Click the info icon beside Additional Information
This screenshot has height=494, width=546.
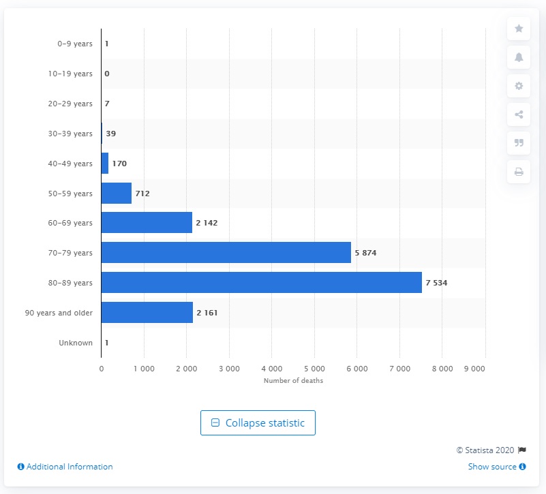click(x=21, y=467)
